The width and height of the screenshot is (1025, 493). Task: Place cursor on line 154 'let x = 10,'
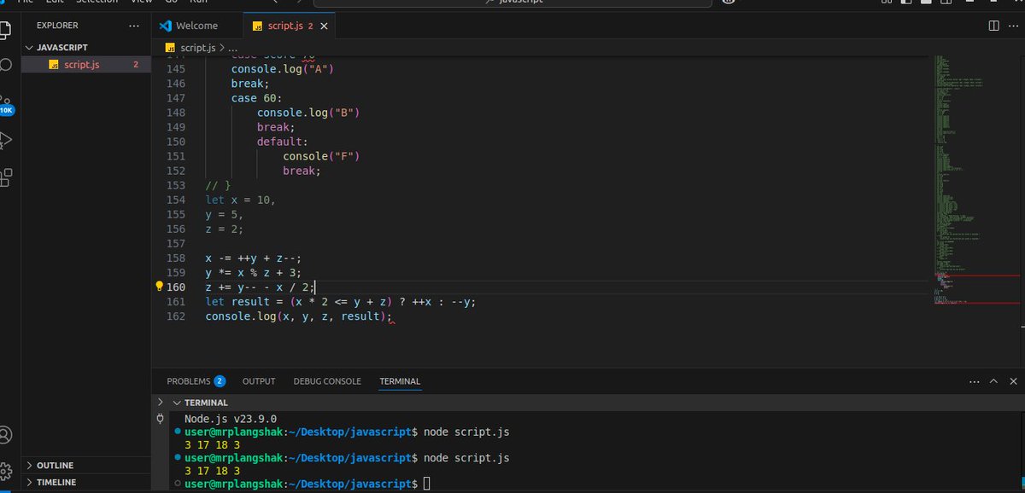click(x=241, y=200)
